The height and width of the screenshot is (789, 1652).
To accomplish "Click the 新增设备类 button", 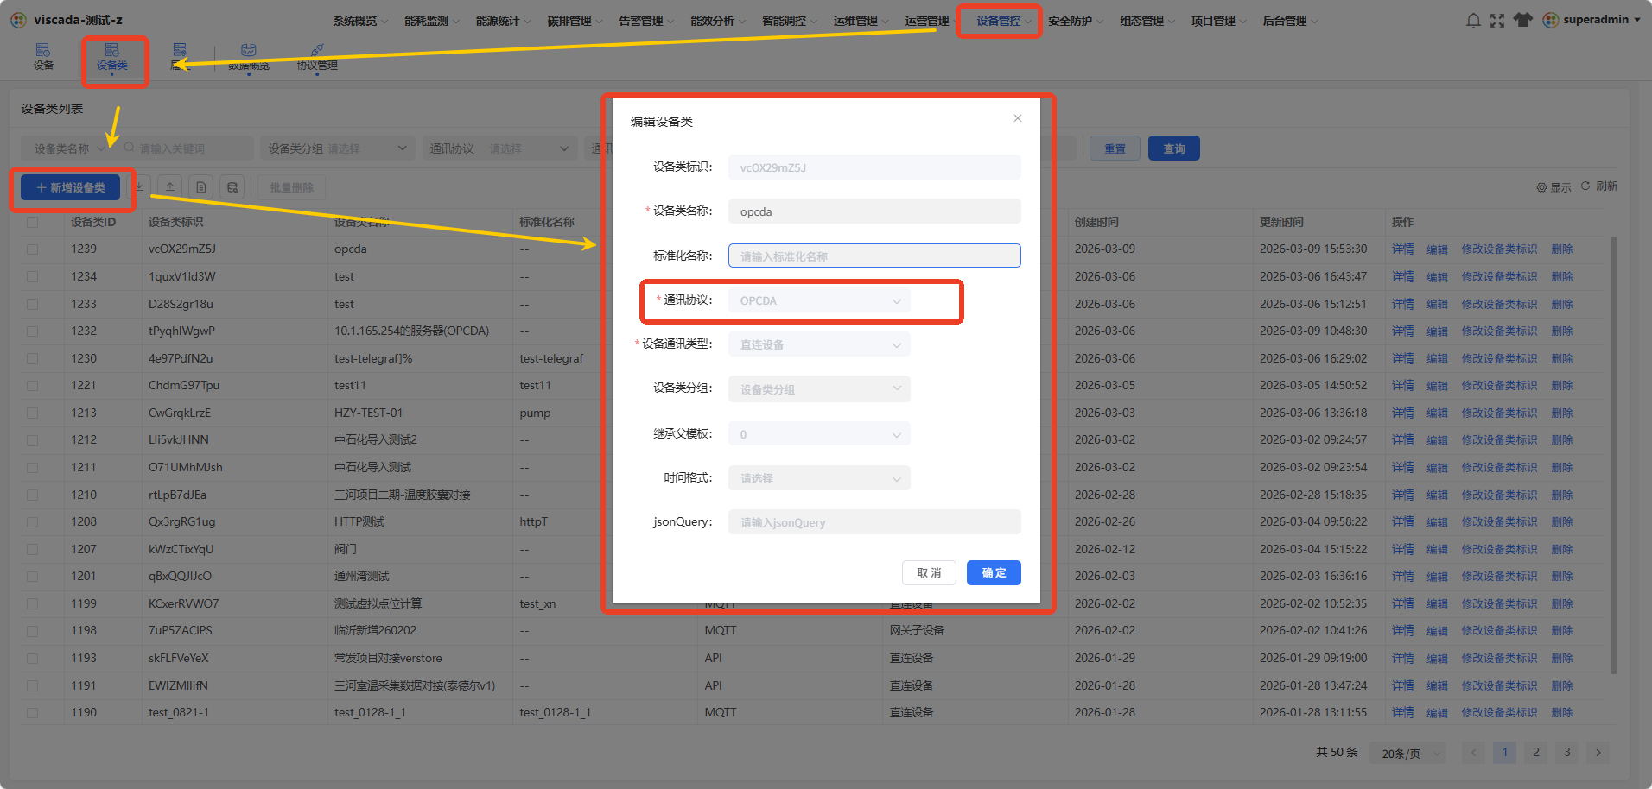I will pyautogui.click(x=71, y=187).
